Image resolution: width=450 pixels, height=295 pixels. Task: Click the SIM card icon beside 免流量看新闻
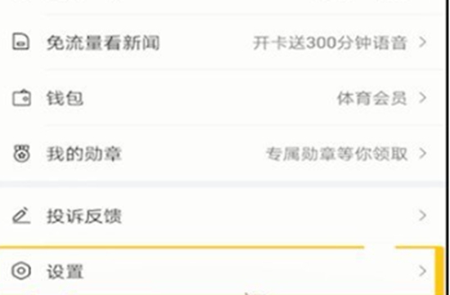pyautogui.click(x=21, y=42)
